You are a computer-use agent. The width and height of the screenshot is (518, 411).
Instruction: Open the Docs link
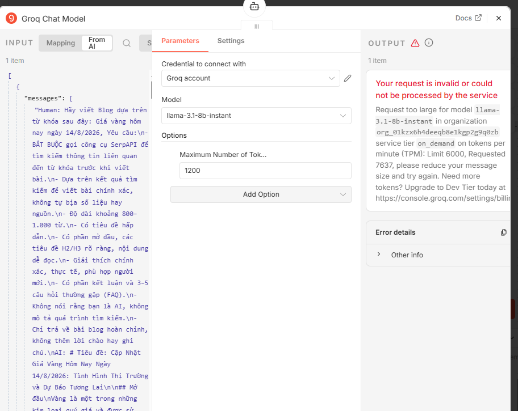(x=469, y=18)
